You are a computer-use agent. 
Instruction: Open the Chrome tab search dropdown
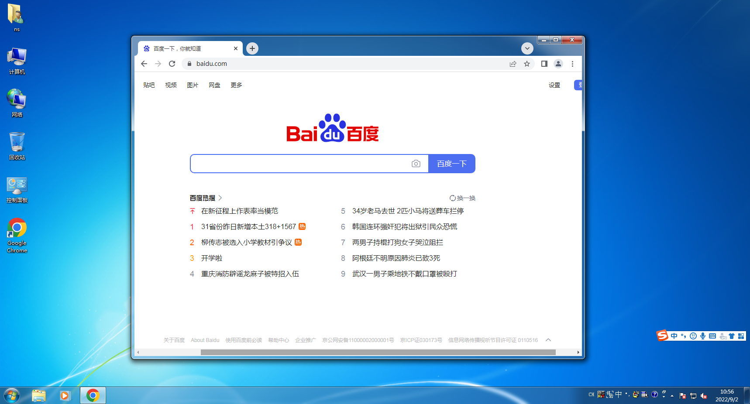527,48
